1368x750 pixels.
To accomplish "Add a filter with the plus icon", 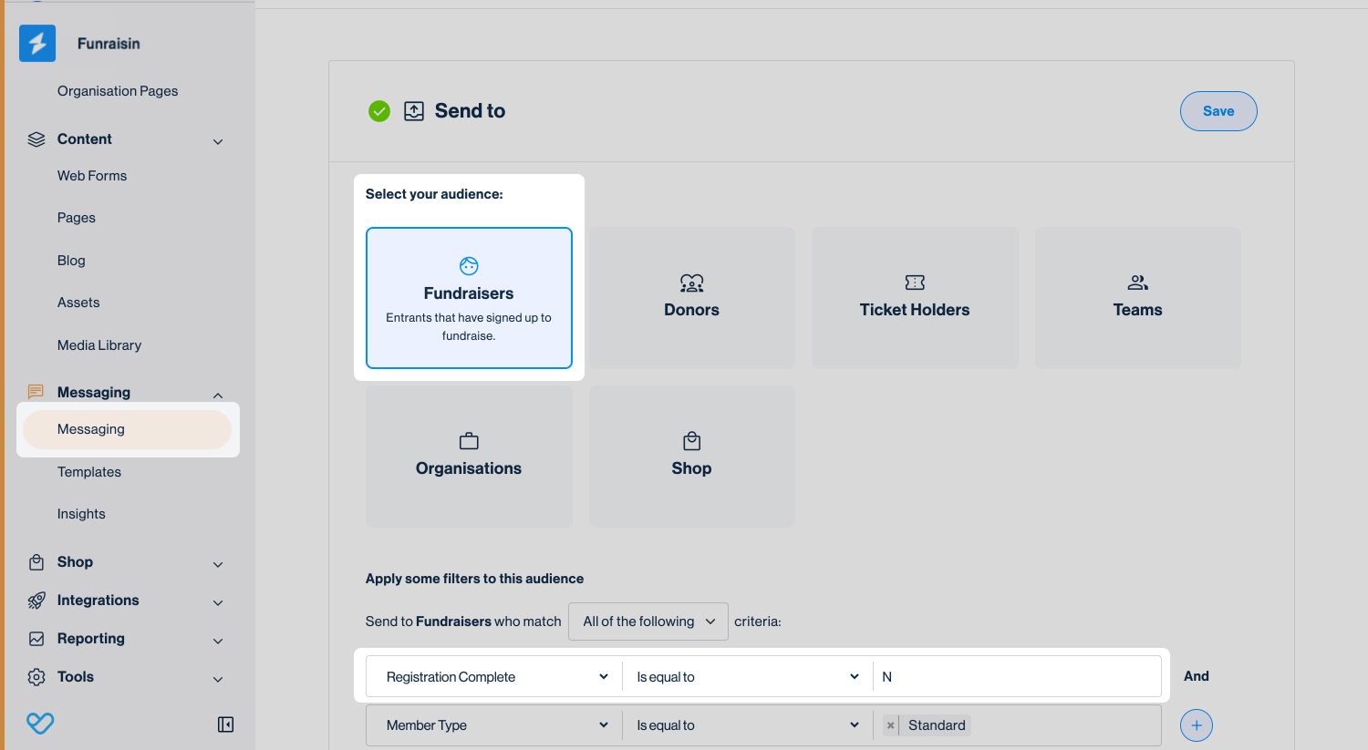I will [1196, 725].
